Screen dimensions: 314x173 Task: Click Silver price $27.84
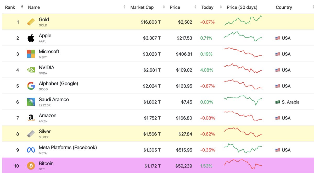pyautogui.click(x=185, y=134)
